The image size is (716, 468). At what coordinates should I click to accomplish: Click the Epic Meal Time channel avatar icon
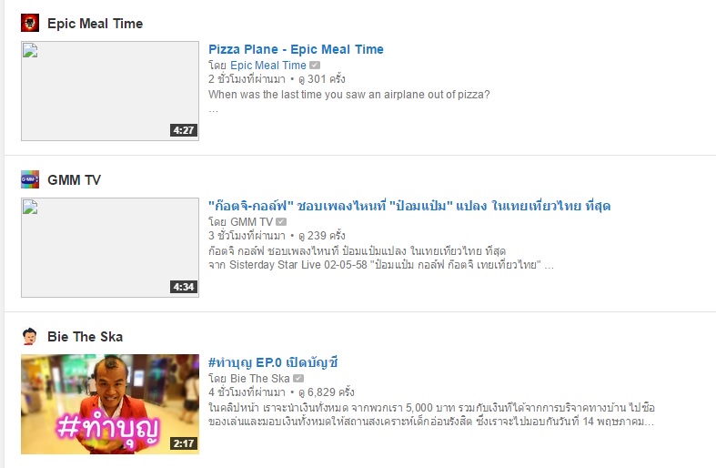pos(30,23)
